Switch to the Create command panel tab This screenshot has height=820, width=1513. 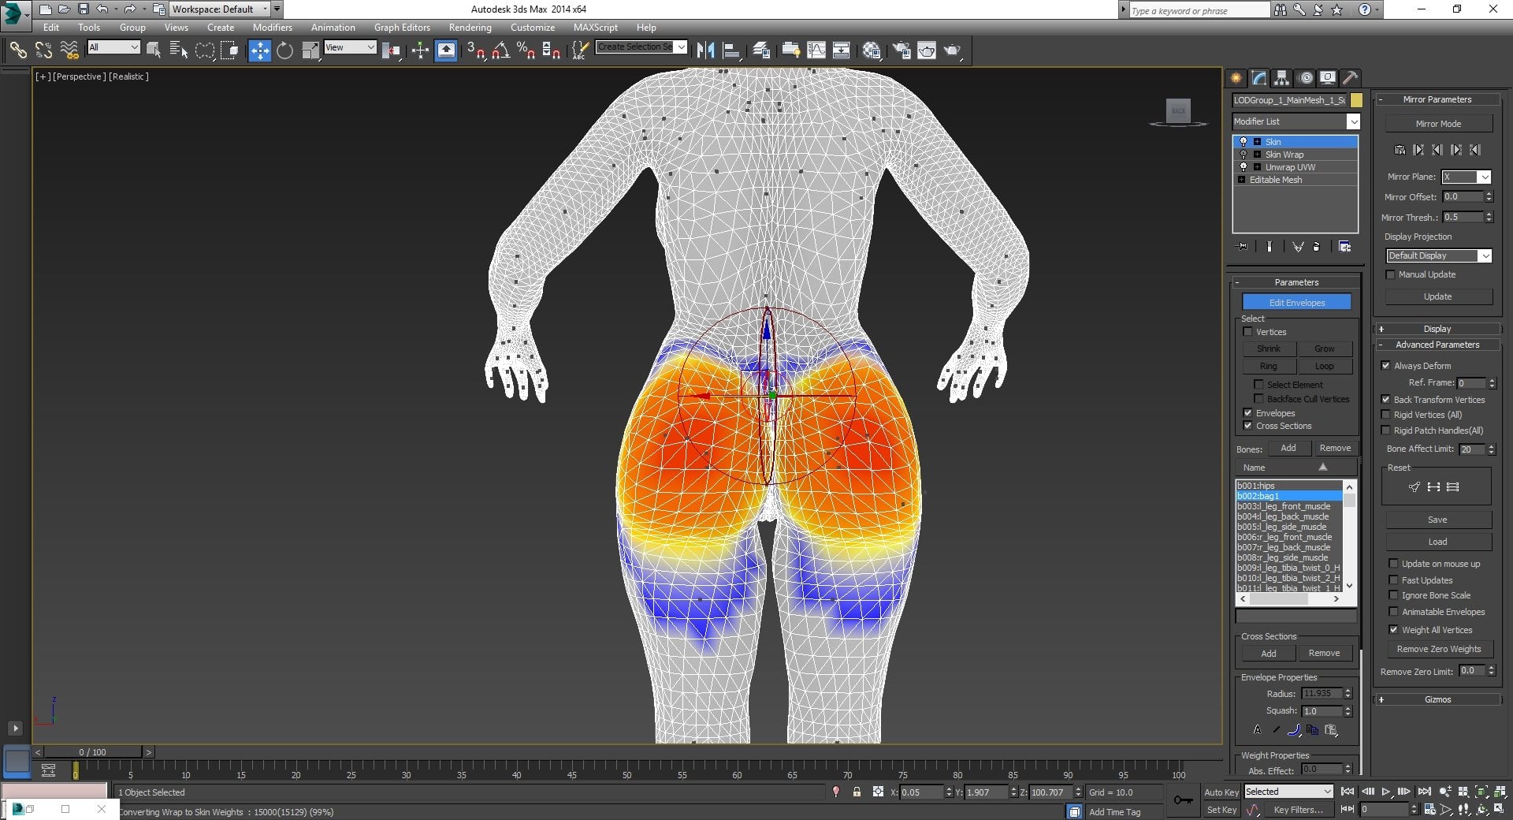1236,77
